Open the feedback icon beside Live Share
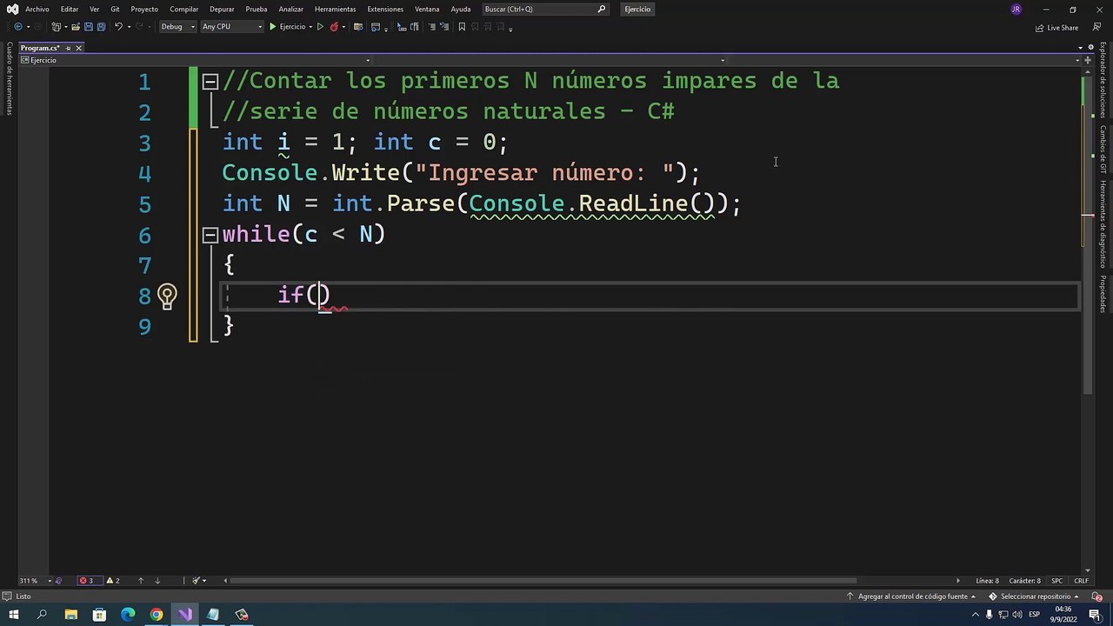 [1096, 27]
